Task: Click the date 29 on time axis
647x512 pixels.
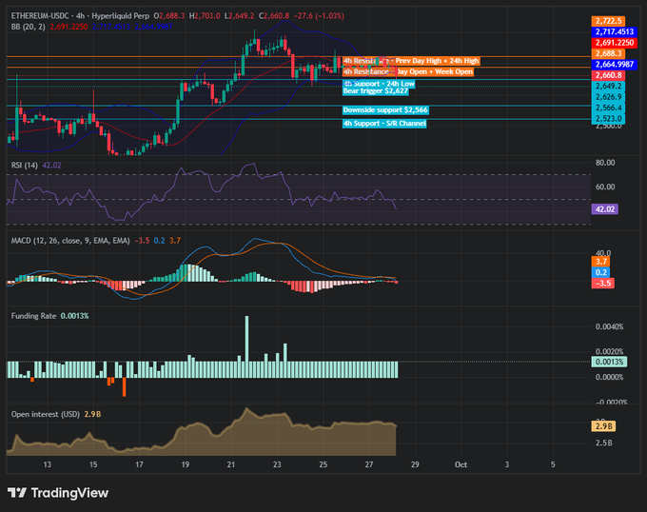Action: click(x=415, y=464)
